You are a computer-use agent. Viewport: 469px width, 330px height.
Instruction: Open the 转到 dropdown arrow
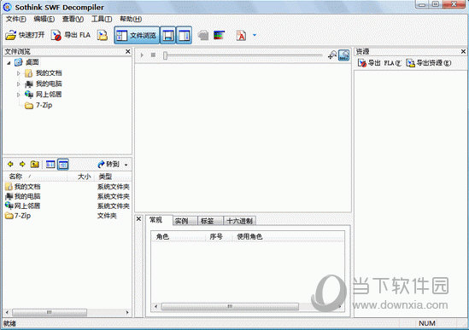126,165
